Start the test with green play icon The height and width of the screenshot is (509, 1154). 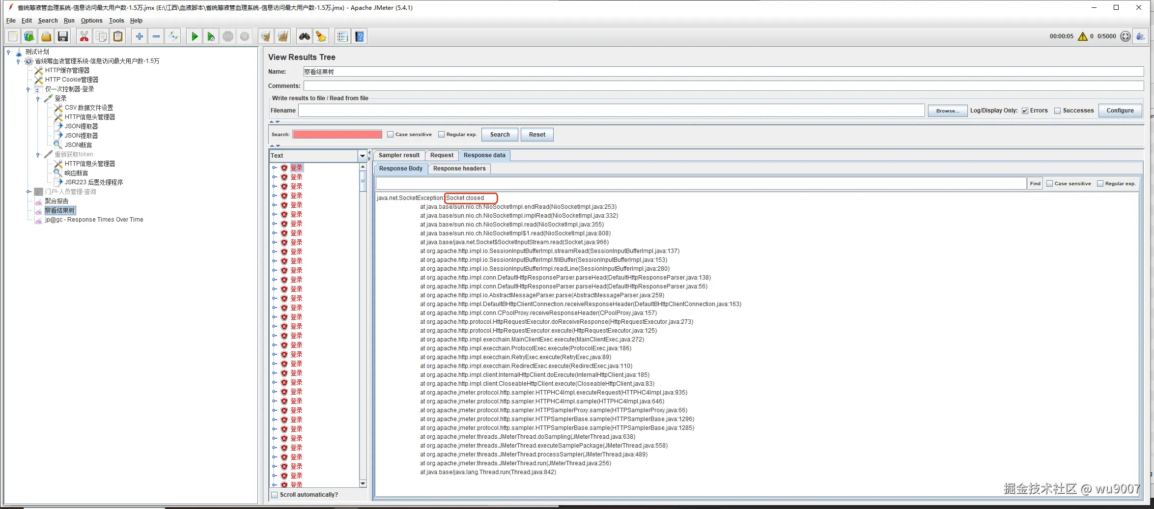(195, 36)
